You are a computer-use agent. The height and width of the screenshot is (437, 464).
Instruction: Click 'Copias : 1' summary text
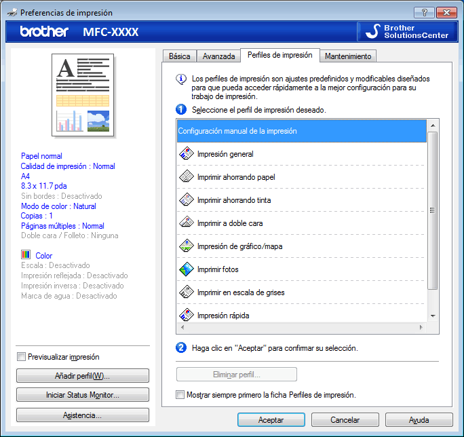click(37, 216)
